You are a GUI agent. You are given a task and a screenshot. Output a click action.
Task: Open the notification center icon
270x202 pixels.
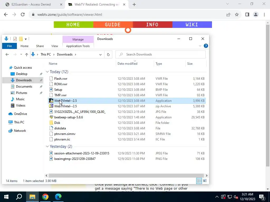262,197
